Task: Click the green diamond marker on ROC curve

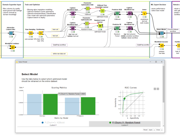Action: (124, 99)
